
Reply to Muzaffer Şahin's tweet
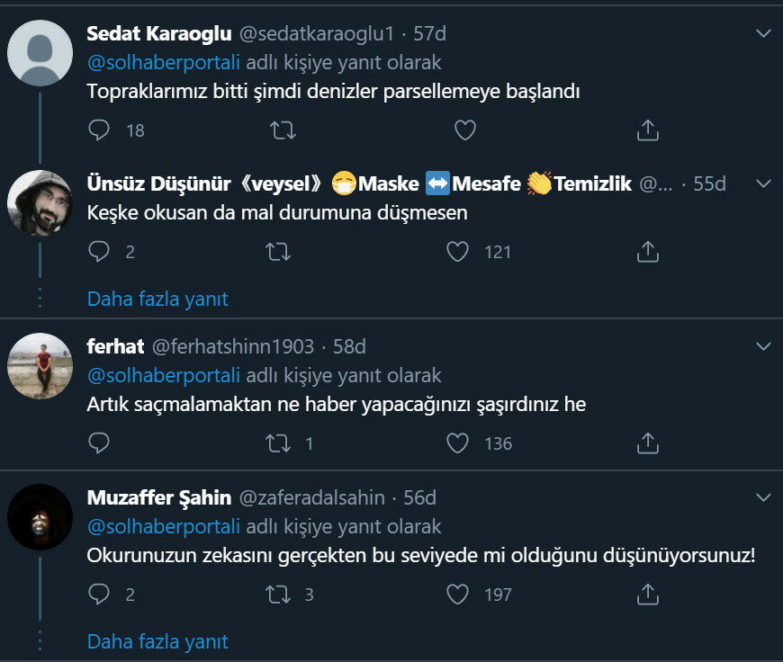coord(99,595)
